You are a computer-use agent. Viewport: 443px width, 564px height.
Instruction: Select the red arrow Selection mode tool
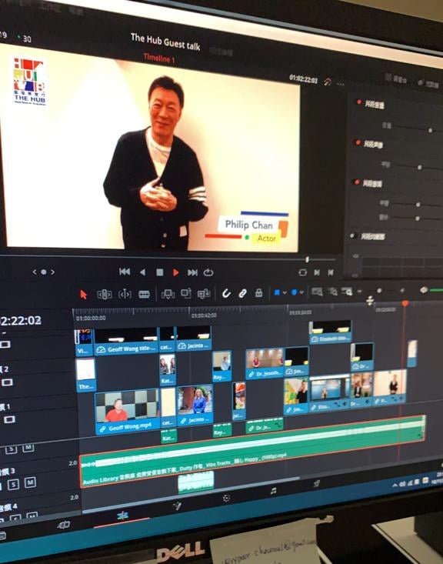pos(83,294)
